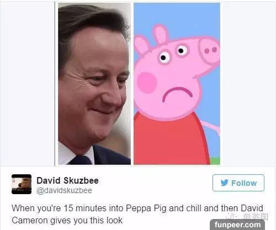
Task: Click the Chinese text watermark beside WeChat logo
Action: tap(255, 216)
